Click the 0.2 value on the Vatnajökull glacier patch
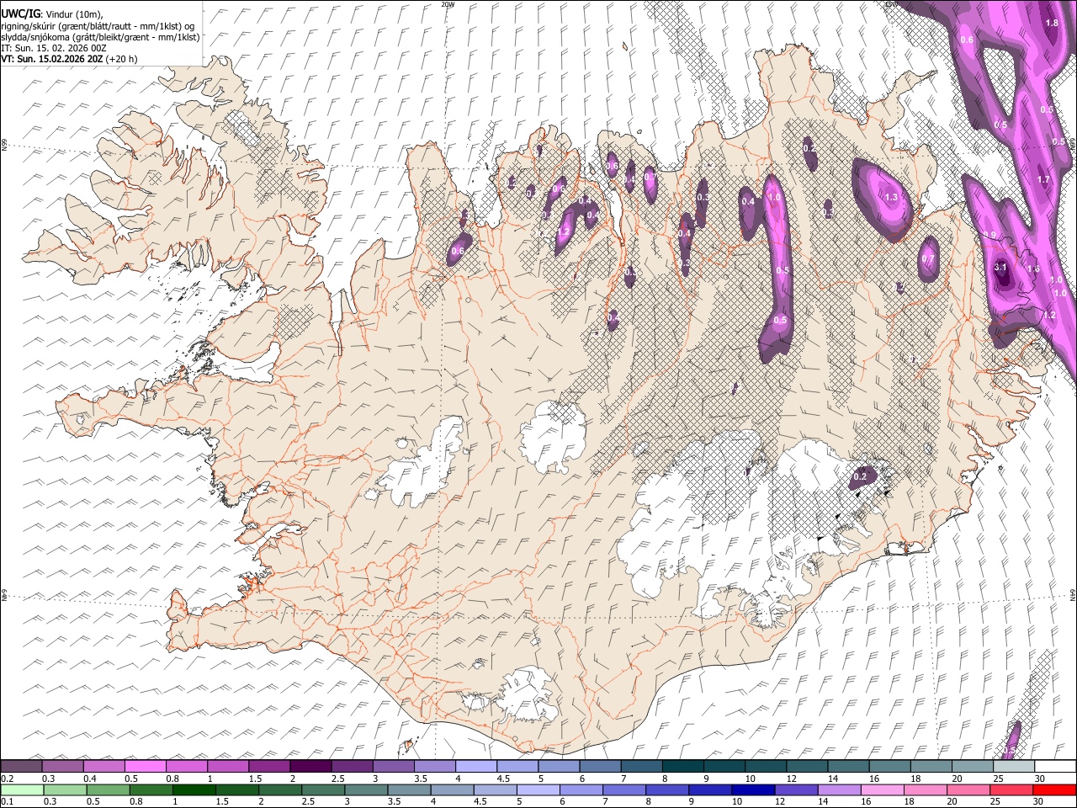 [859, 477]
